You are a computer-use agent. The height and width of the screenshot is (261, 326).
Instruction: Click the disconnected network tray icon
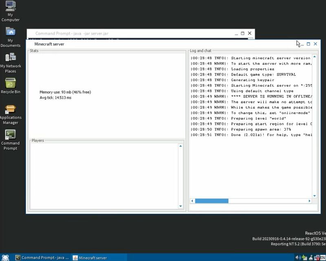pos(317,258)
